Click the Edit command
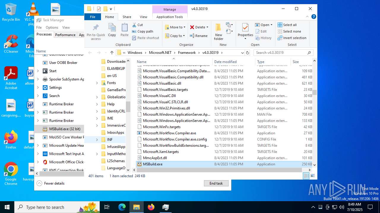Viewport: 380px width, 213px height. pos(261,31)
